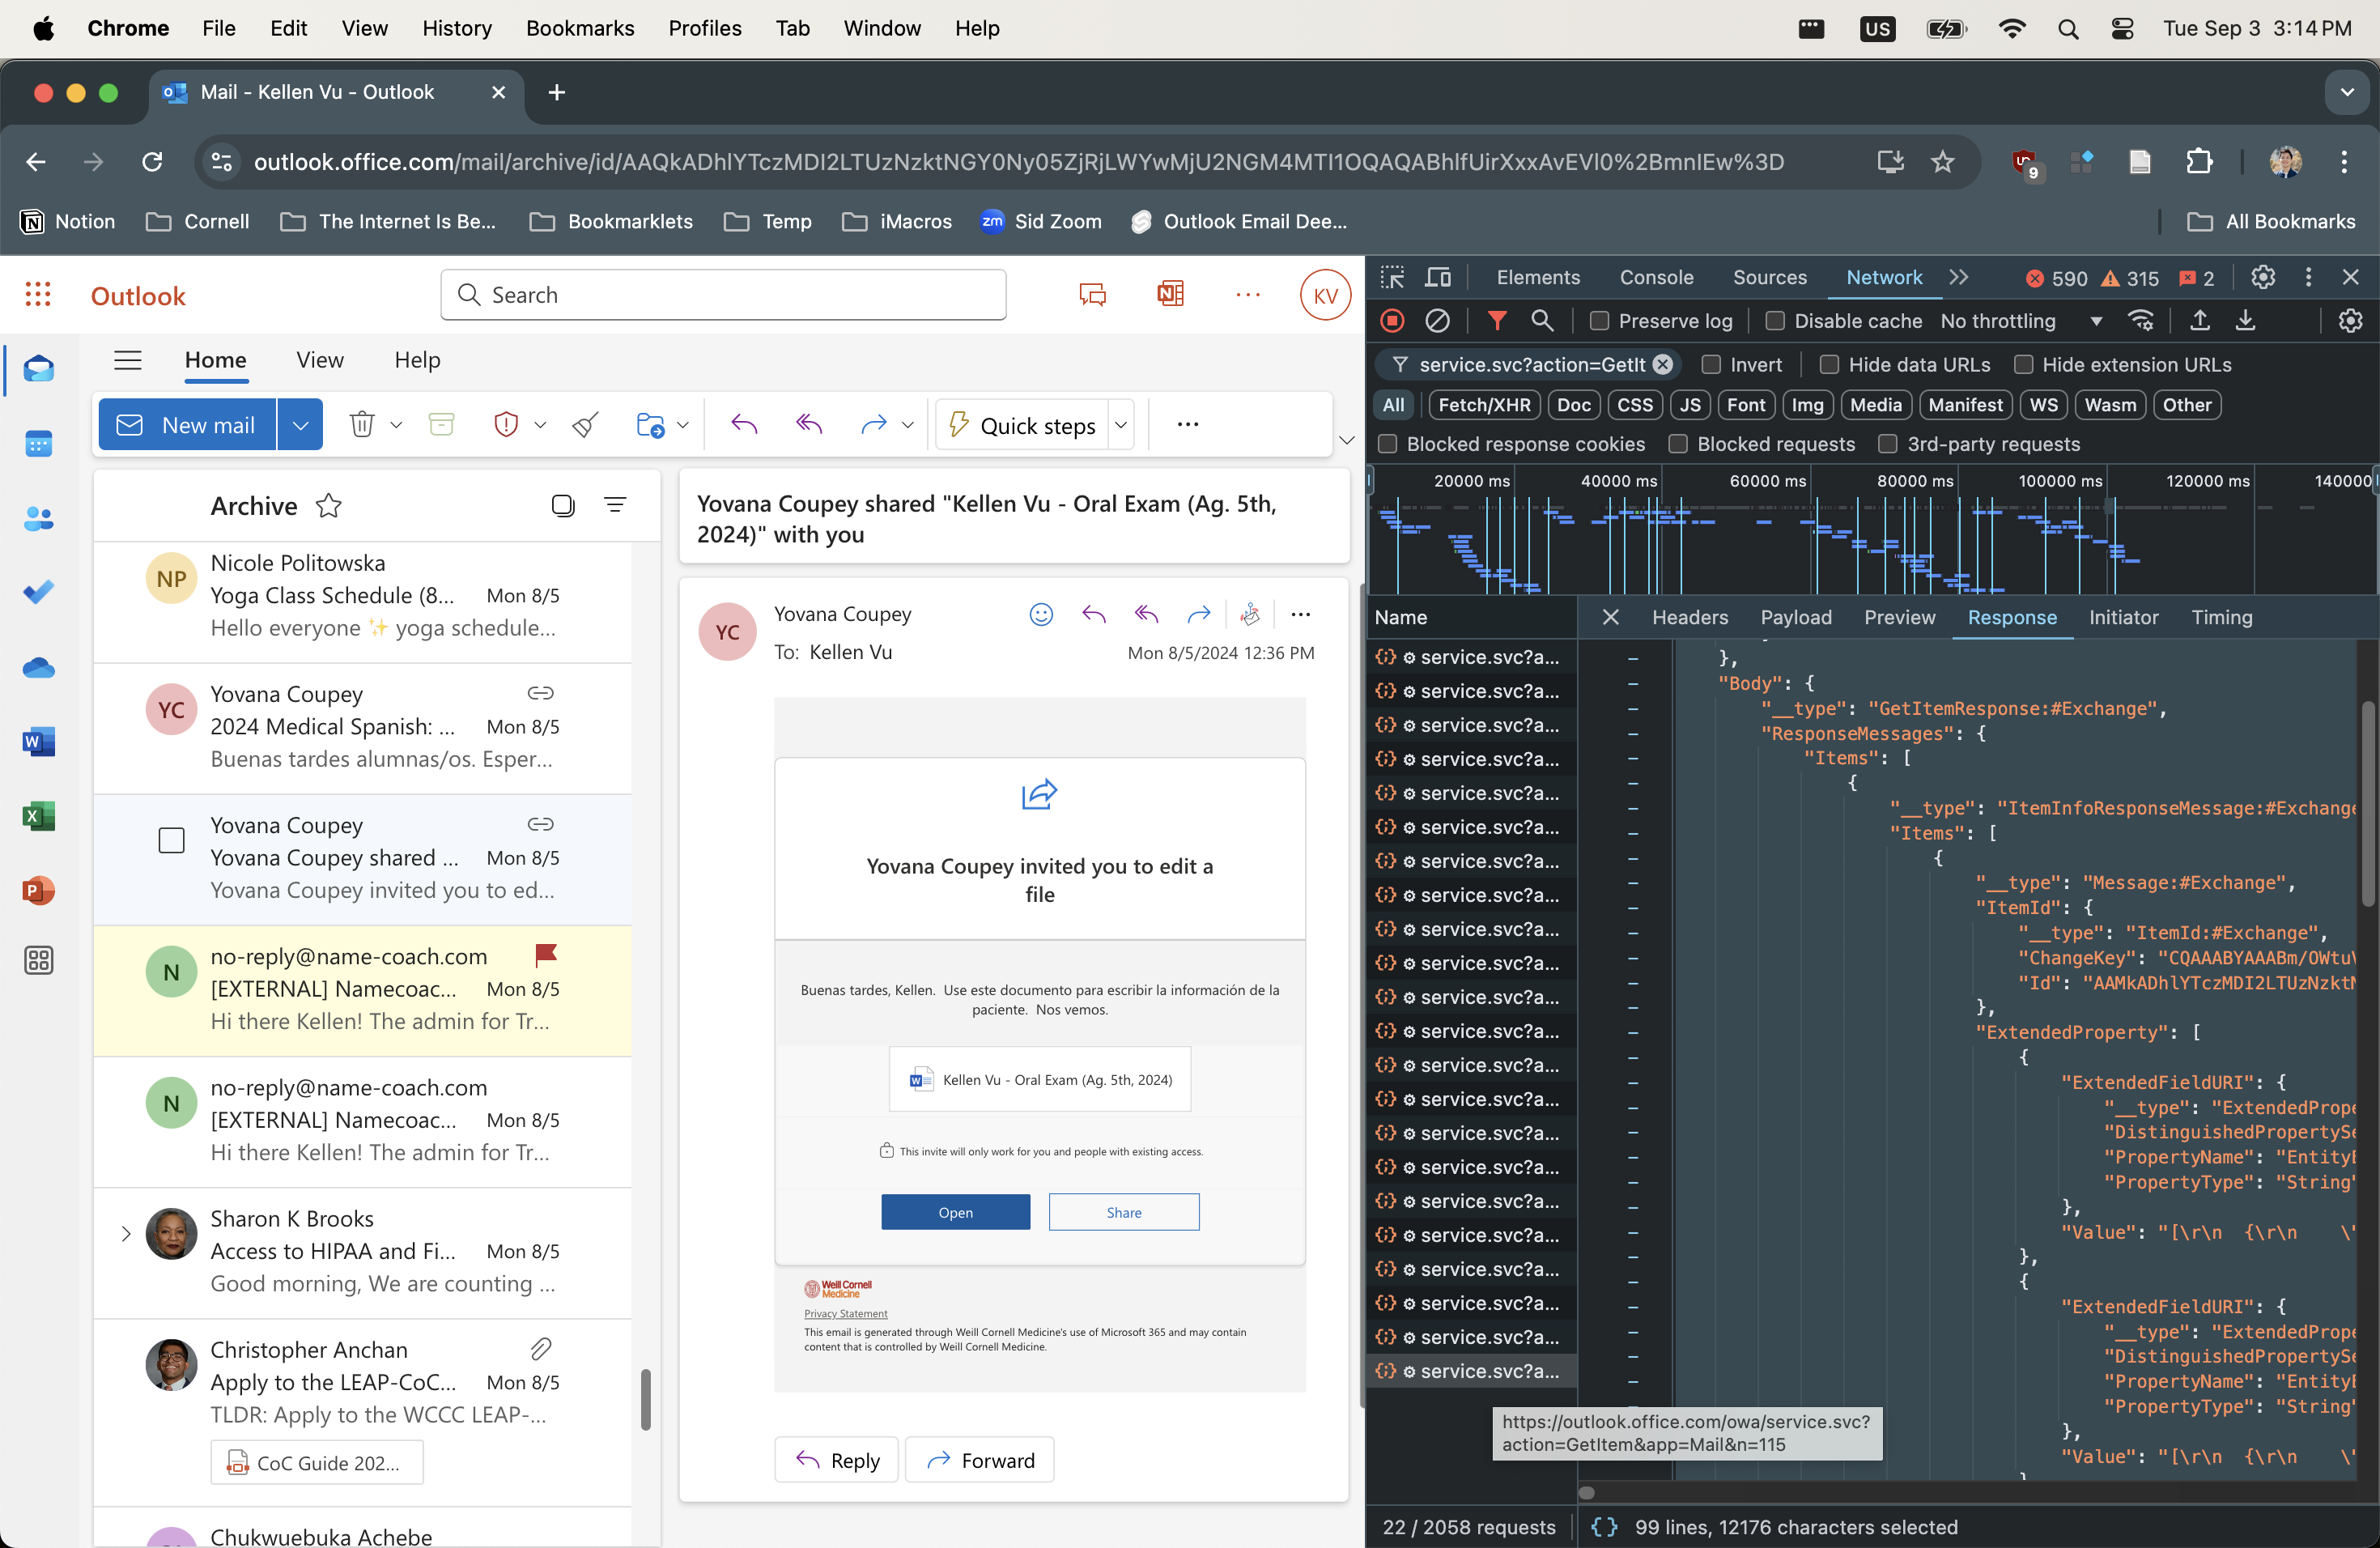Check Hide extension URLs
Viewport: 2380px width, 1548px height.
[2023, 365]
